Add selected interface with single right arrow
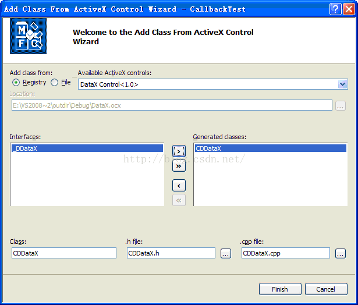Screen dimensions: 358x305 tap(179, 151)
